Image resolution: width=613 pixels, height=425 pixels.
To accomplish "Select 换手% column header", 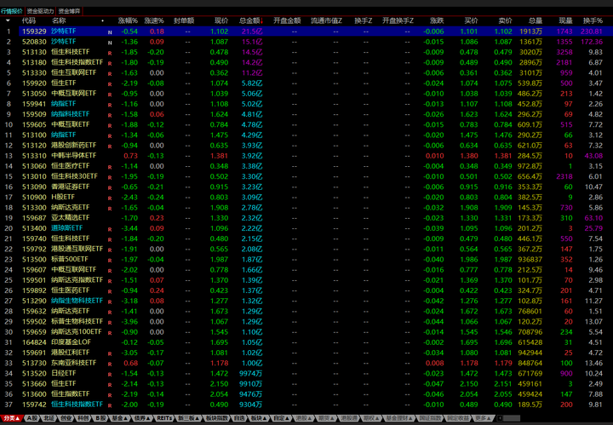I will (593, 20).
